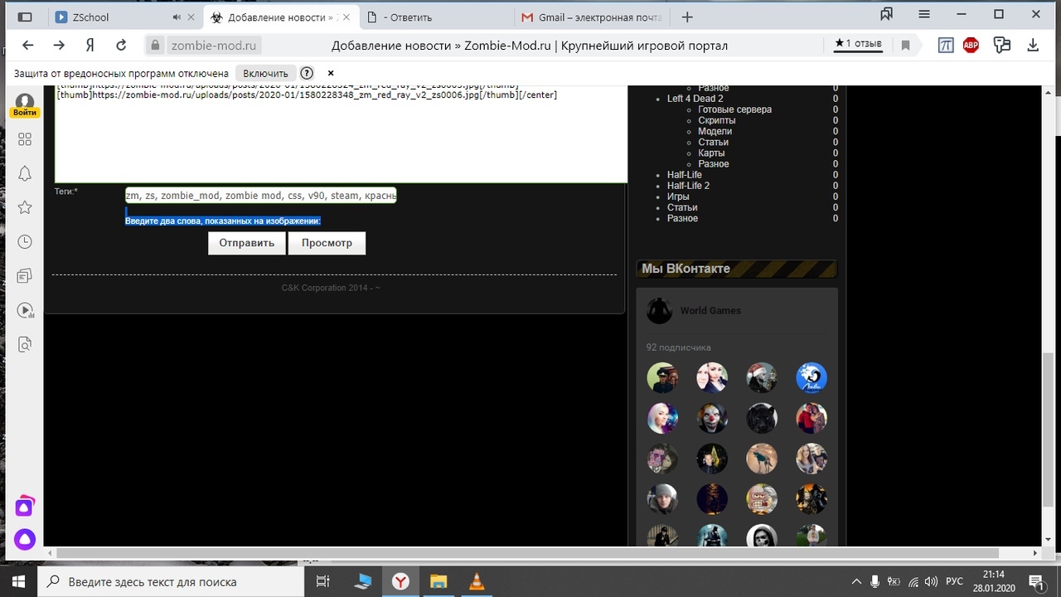
Task: Open the Left 4 Dead 2 category
Action: click(695, 99)
